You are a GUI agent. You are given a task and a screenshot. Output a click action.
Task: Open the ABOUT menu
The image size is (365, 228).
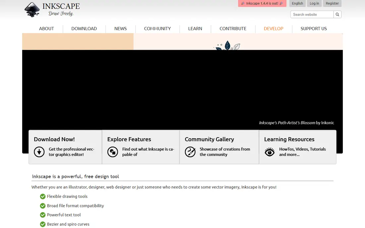coord(46,28)
